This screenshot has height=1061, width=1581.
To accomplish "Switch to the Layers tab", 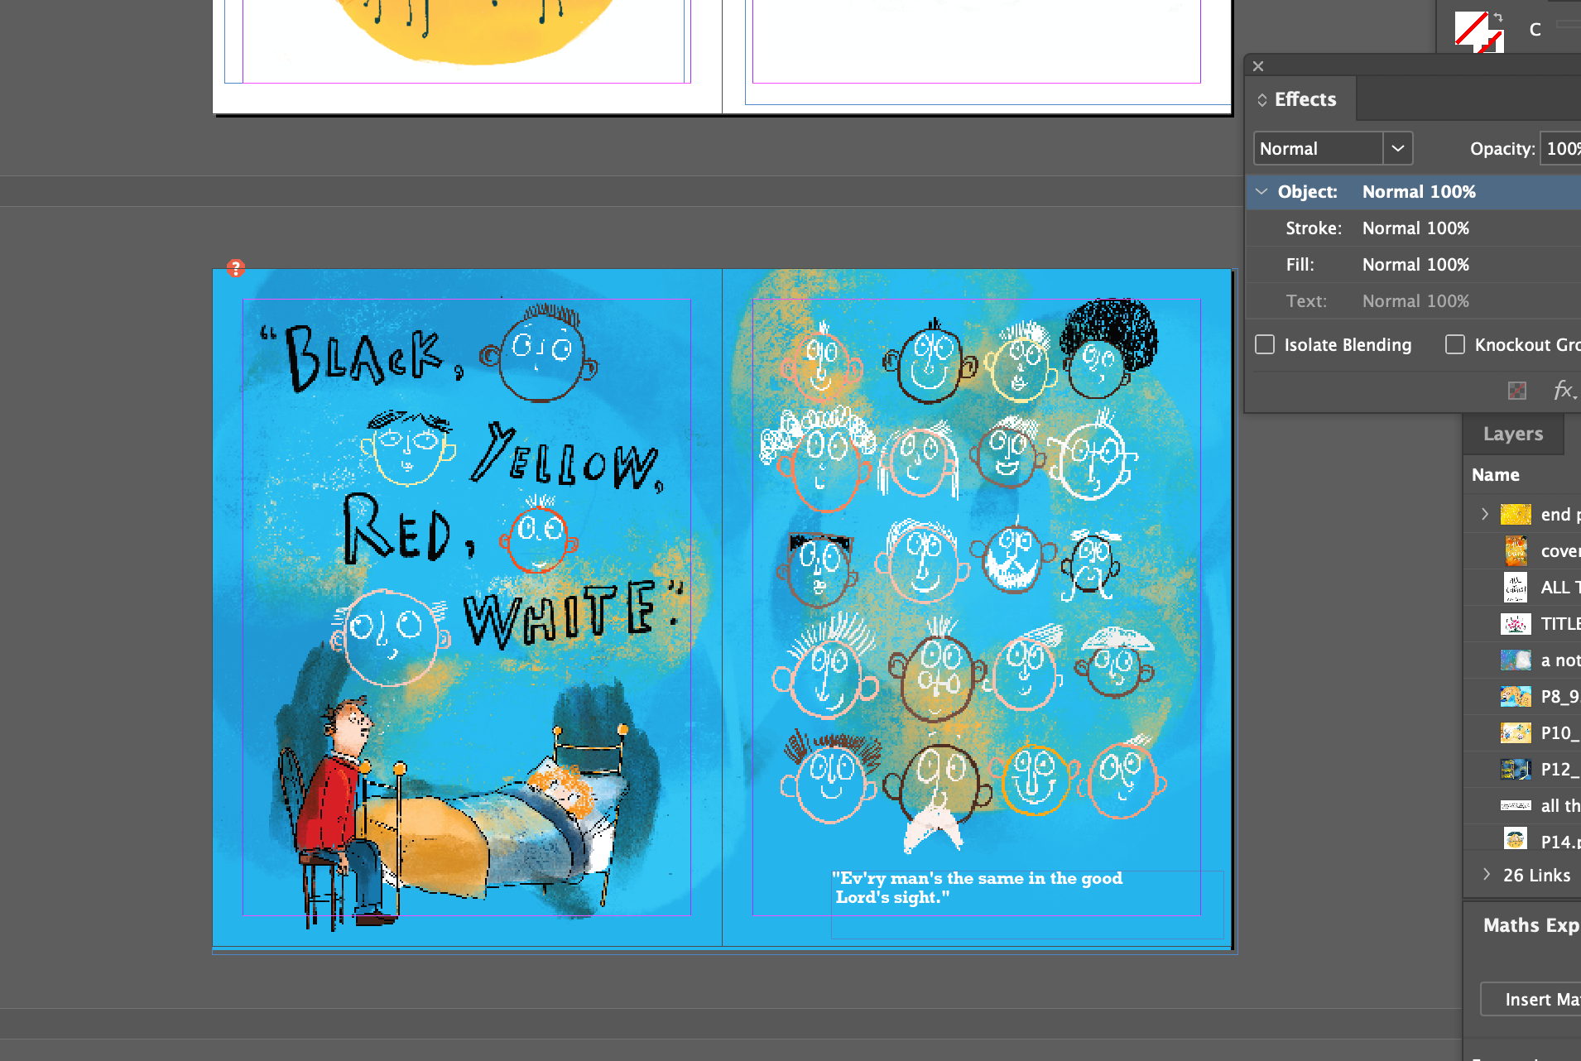I will pos(1513,434).
